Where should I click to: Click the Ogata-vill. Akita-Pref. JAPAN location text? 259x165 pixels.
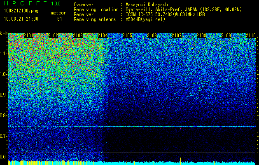(184, 9)
